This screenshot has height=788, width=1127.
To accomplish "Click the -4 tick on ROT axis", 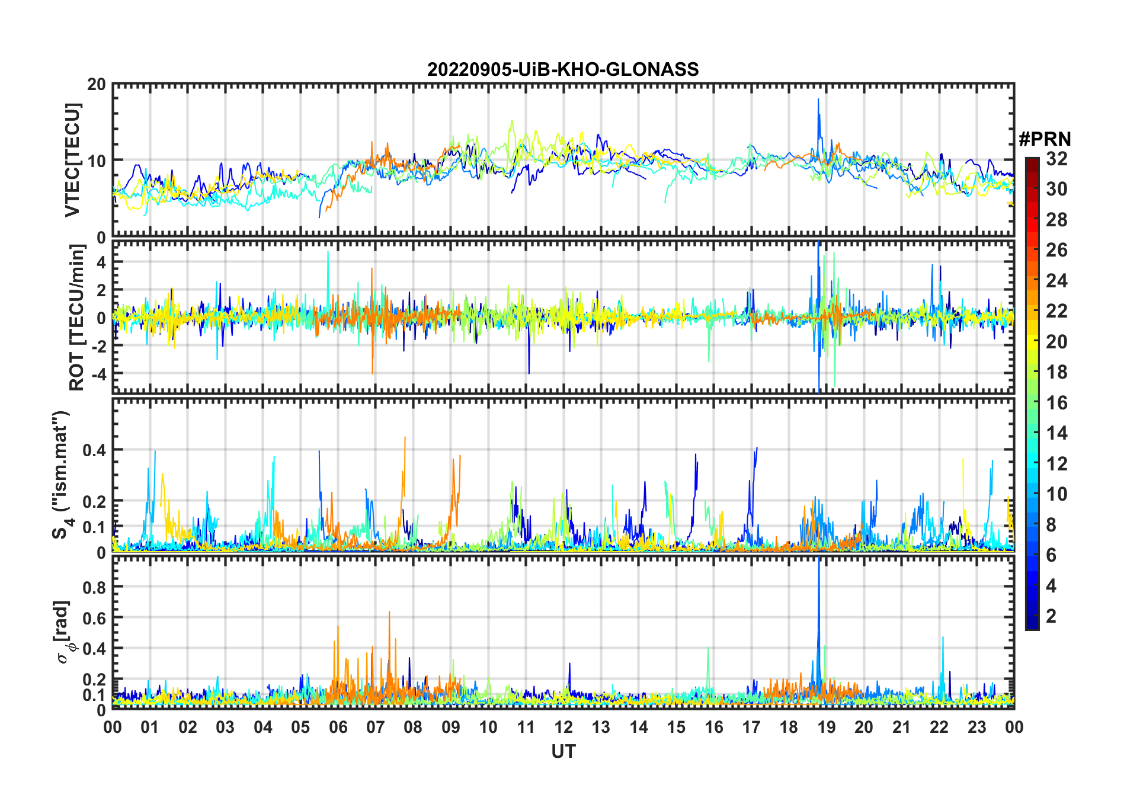I will pyautogui.click(x=98, y=374).
